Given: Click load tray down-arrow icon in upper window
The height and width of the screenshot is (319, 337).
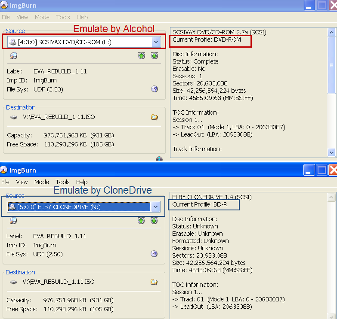Looking at the screenshot, I should coord(155,56).
